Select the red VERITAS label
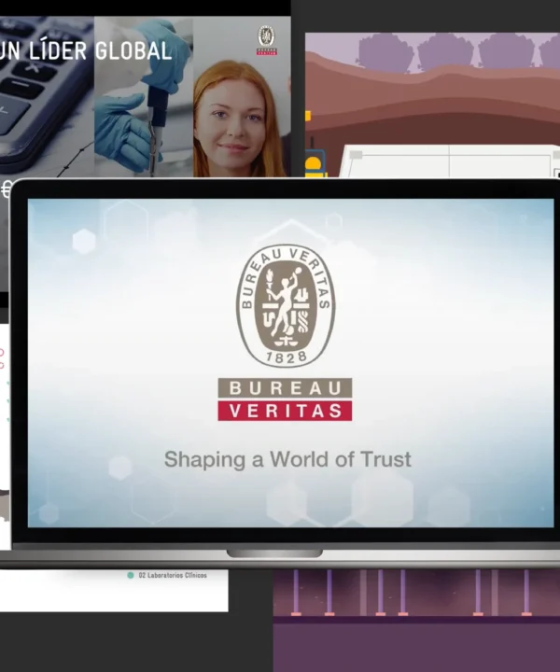The image size is (560, 672). [285, 411]
